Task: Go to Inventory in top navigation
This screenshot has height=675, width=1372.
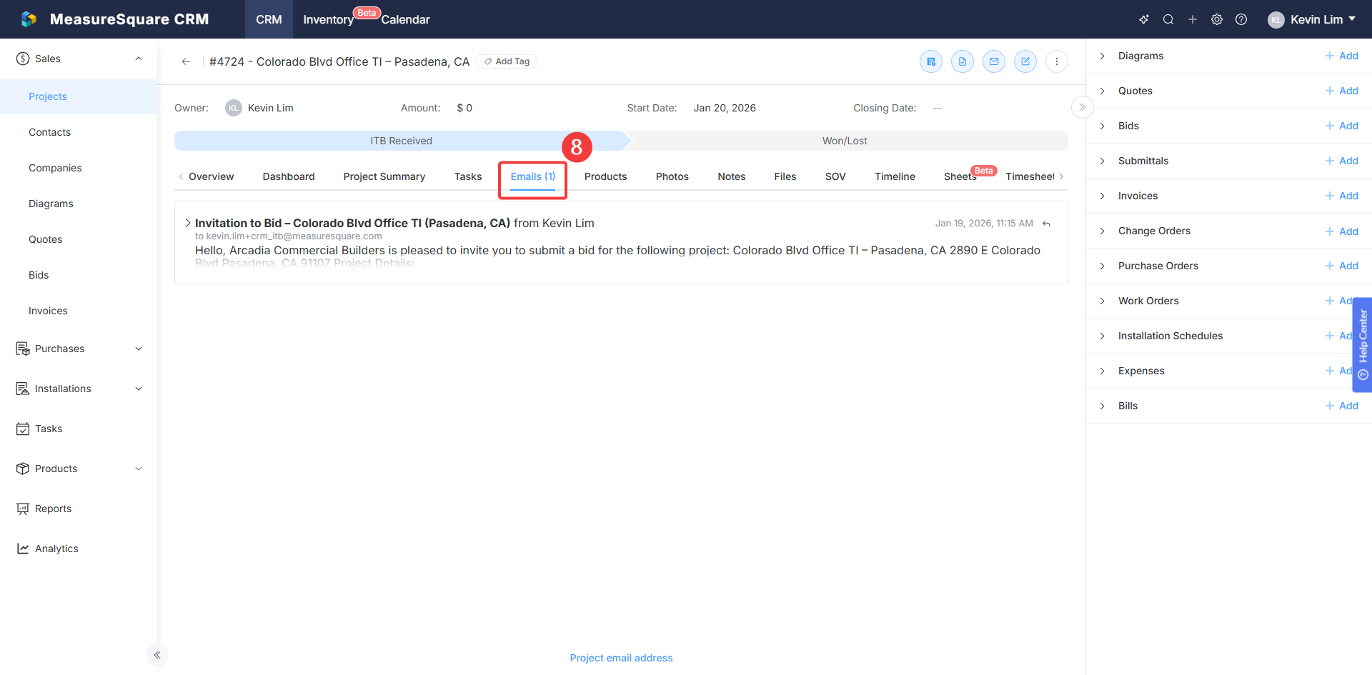Action: coord(329,19)
